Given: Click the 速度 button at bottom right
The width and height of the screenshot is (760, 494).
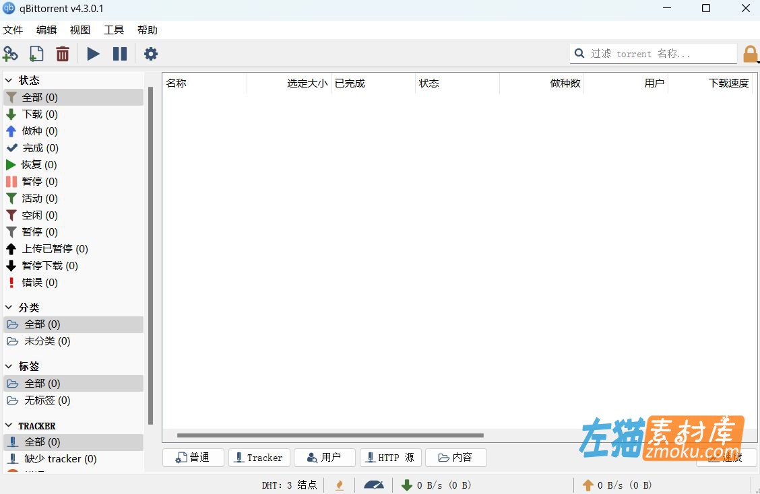Looking at the screenshot, I should click(726, 458).
